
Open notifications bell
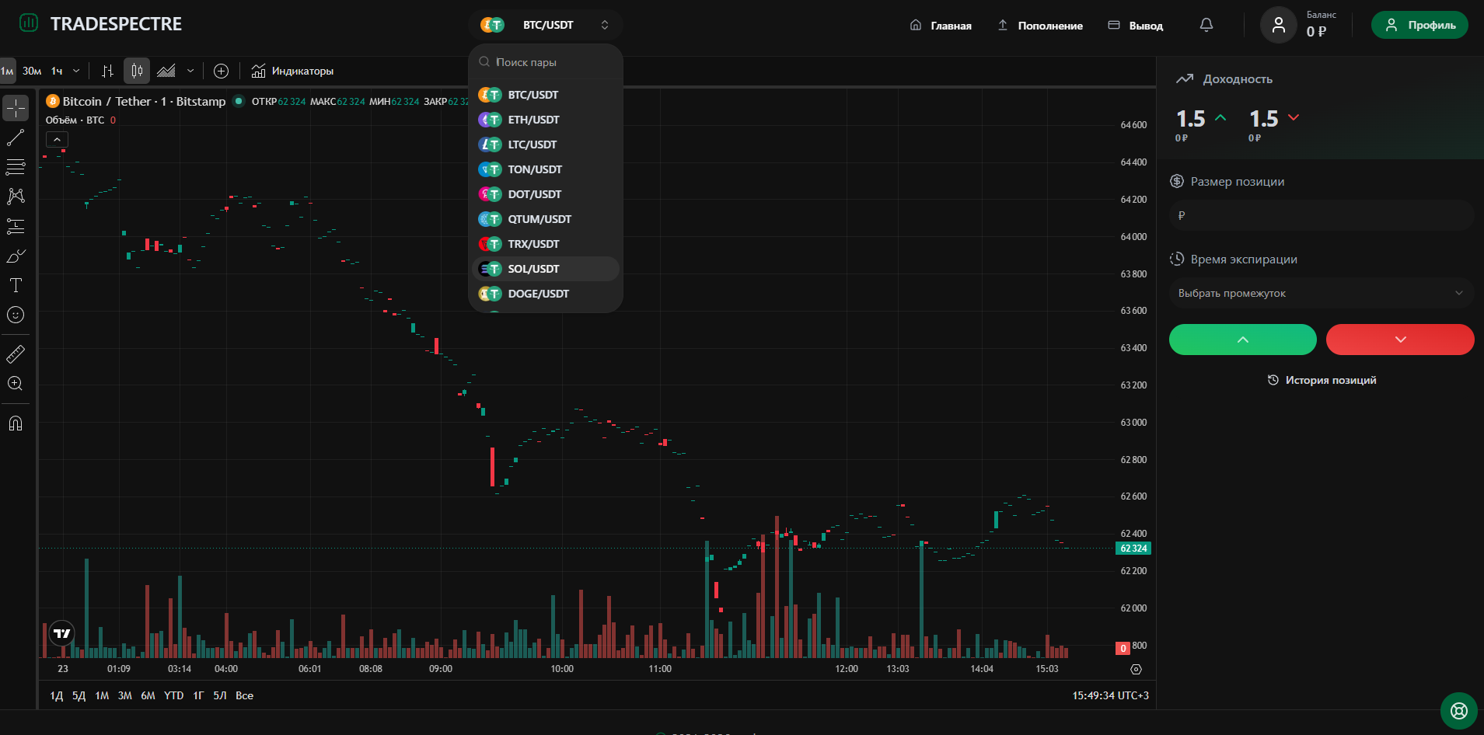[1206, 25]
